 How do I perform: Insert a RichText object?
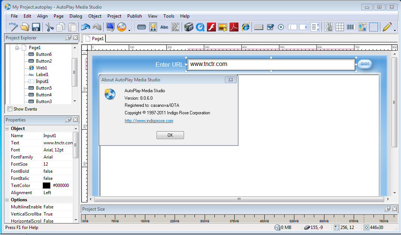(x=362, y=27)
